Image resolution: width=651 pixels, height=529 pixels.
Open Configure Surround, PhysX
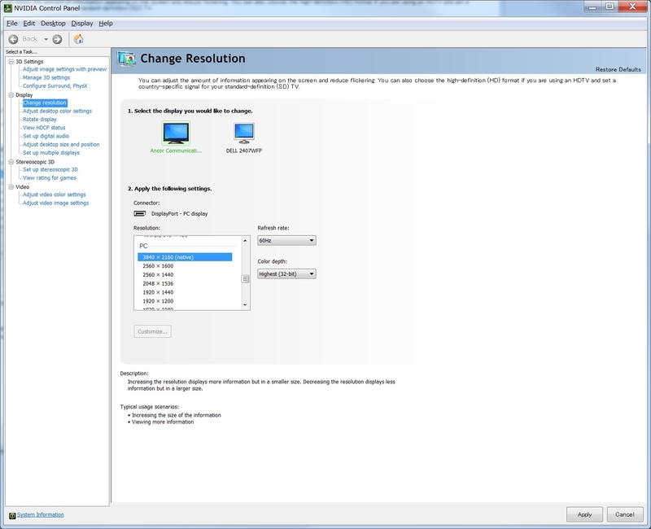pos(55,86)
